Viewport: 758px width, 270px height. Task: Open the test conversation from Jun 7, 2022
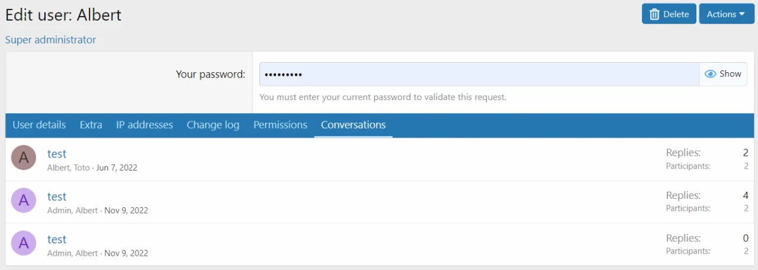click(x=57, y=154)
